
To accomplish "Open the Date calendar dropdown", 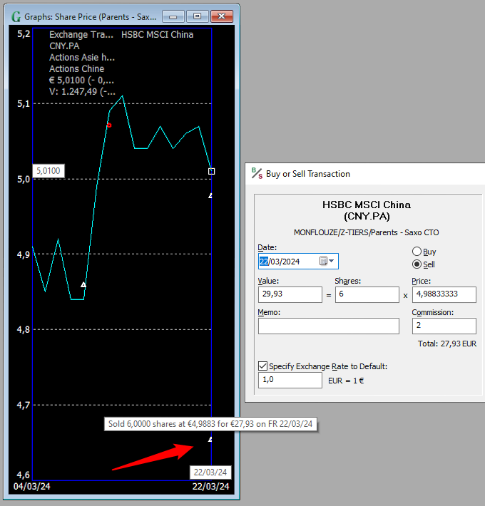I will [x=327, y=261].
